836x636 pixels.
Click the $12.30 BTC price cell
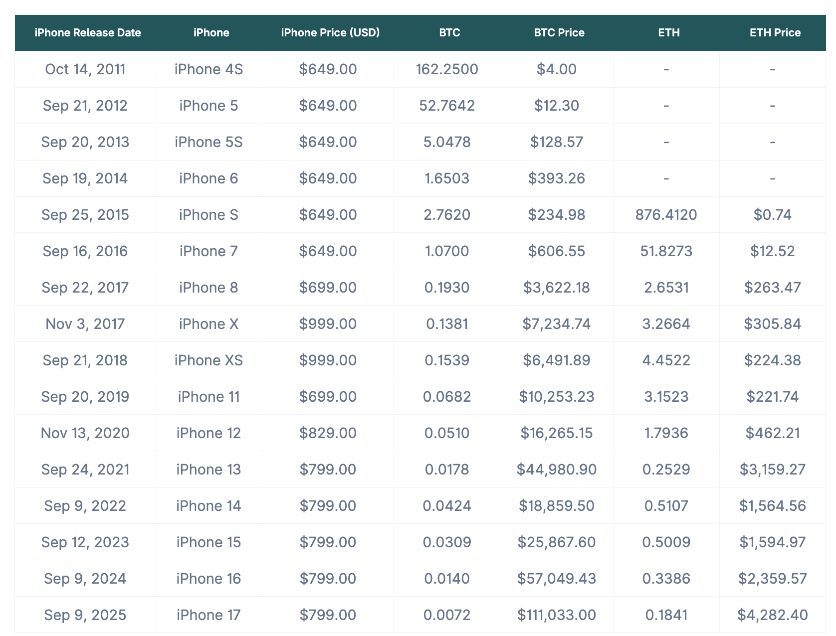pos(557,106)
